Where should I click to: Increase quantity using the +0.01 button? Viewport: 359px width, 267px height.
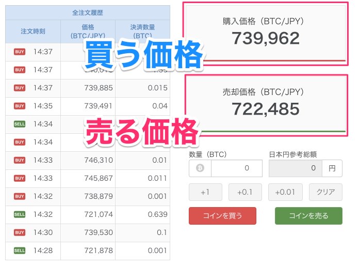(285, 192)
